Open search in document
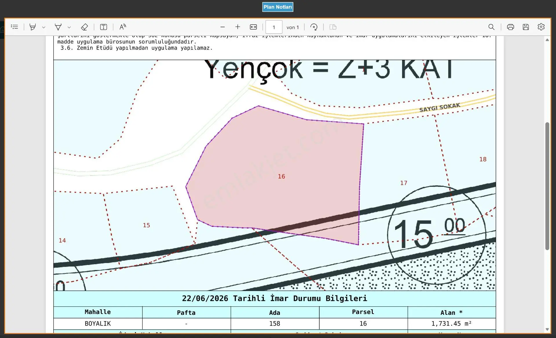 [x=491, y=27]
